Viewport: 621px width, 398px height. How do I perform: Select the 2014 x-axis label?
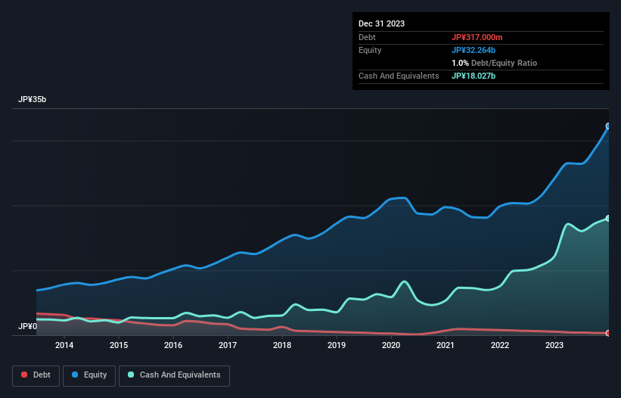[x=64, y=346]
